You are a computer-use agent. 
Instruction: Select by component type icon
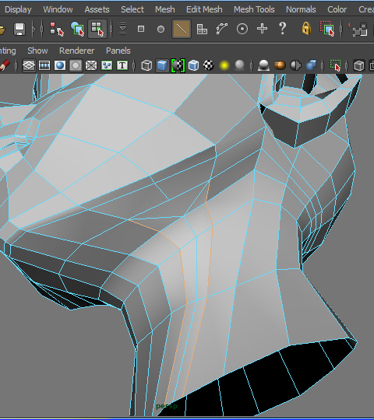97,29
